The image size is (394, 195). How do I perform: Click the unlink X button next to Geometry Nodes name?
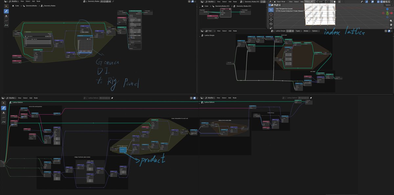110,2
